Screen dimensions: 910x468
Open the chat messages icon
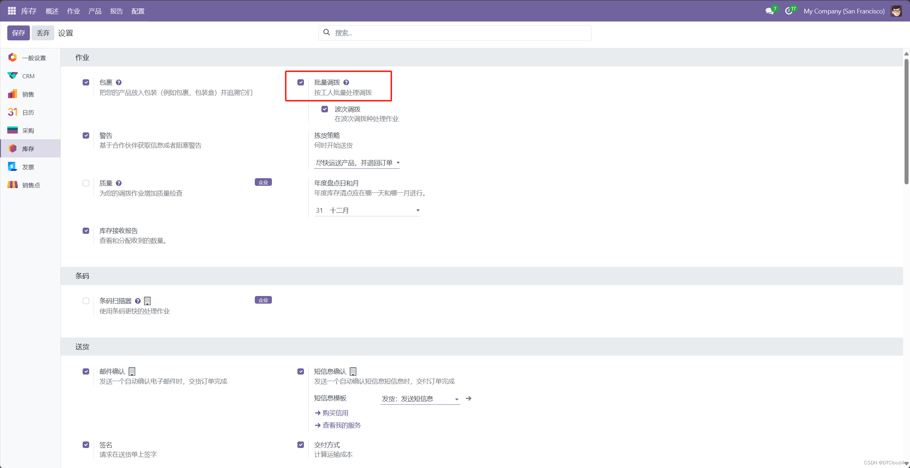tap(769, 11)
